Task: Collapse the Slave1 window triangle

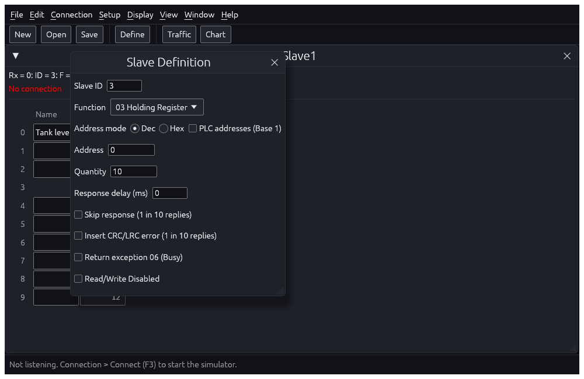Action: (x=16, y=56)
